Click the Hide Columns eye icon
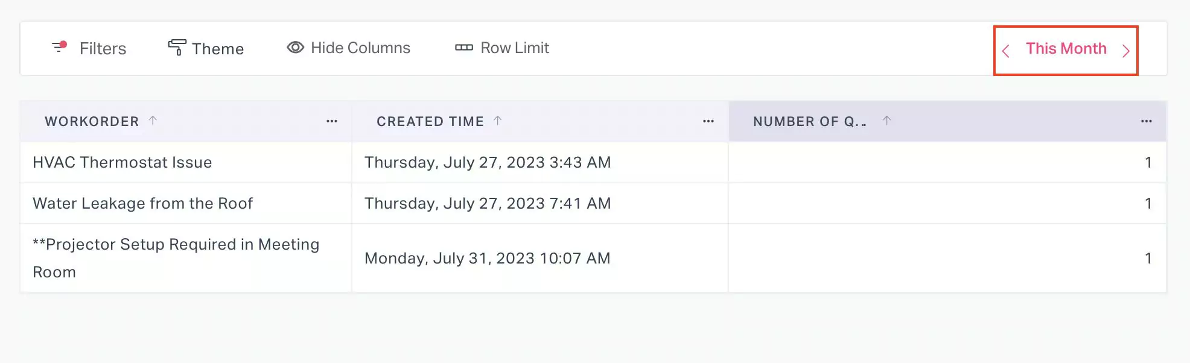The width and height of the screenshot is (1190, 363). click(x=295, y=48)
